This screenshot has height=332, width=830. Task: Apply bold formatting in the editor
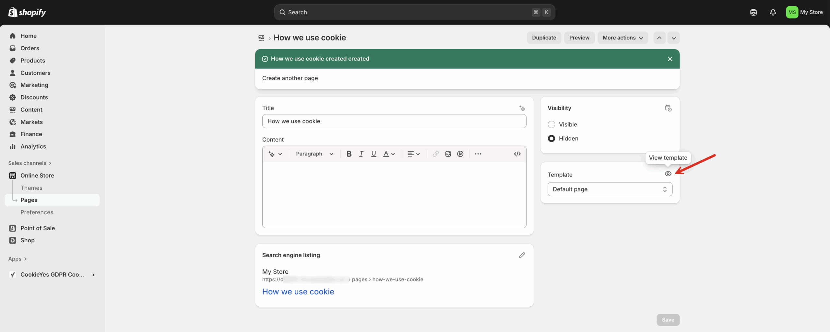pos(349,154)
